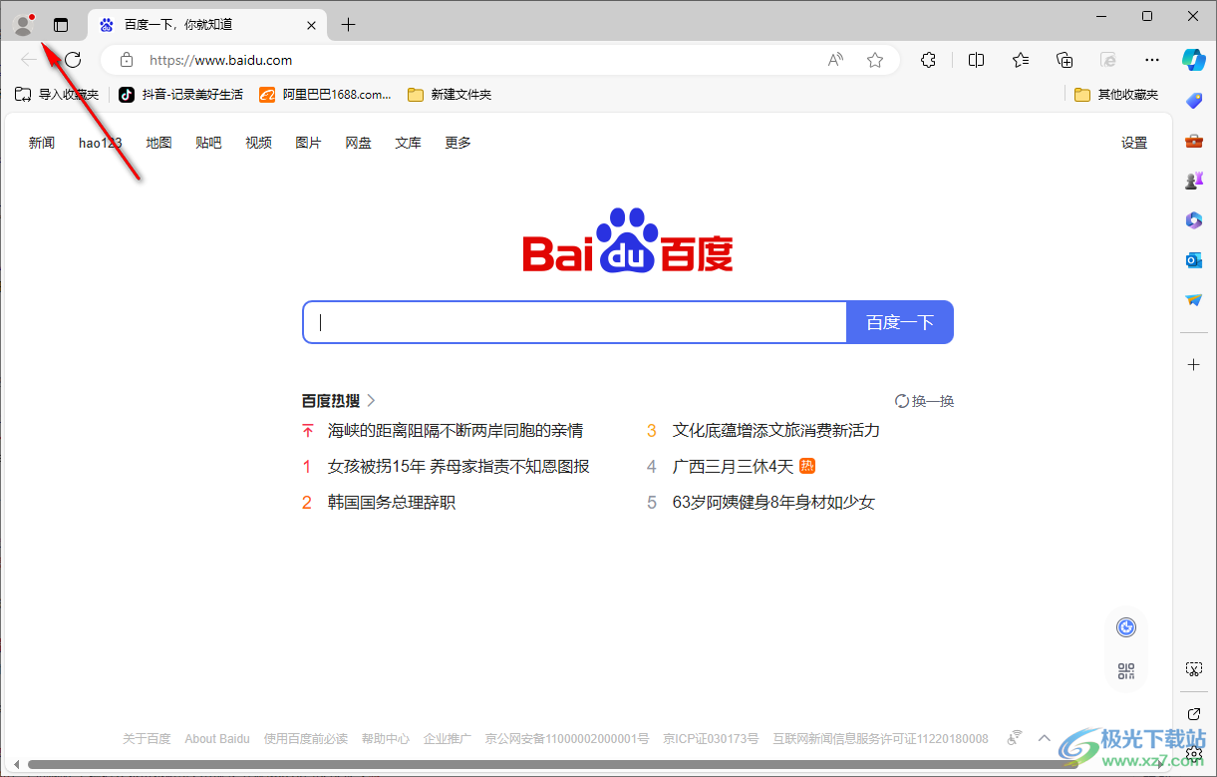The height and width of the screenshot is (777, 1217).
Task: Click the horizontal scrollbar at bottom
Action: coord(553,765)
